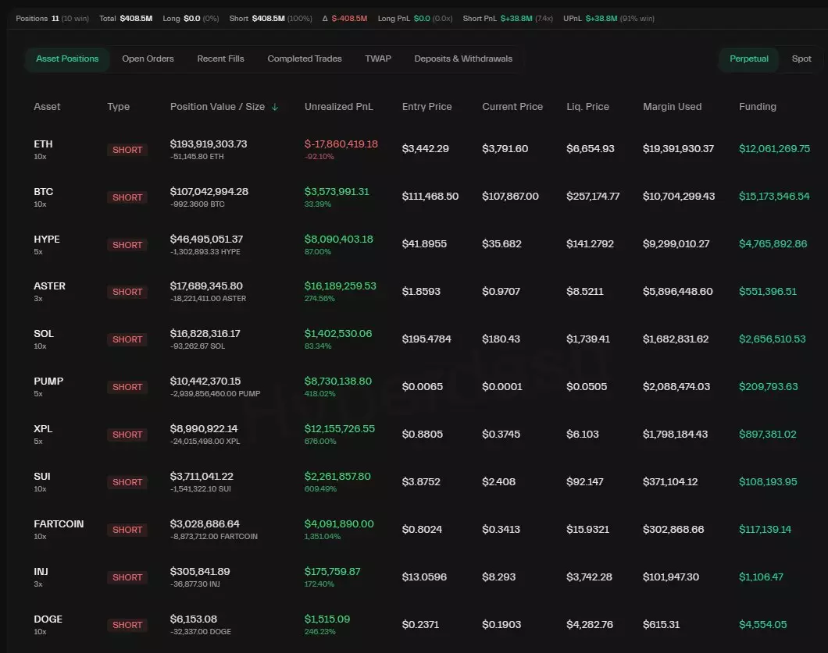
Task: Go to Deposits & Withdrawals tab
Action: (463, 59)
